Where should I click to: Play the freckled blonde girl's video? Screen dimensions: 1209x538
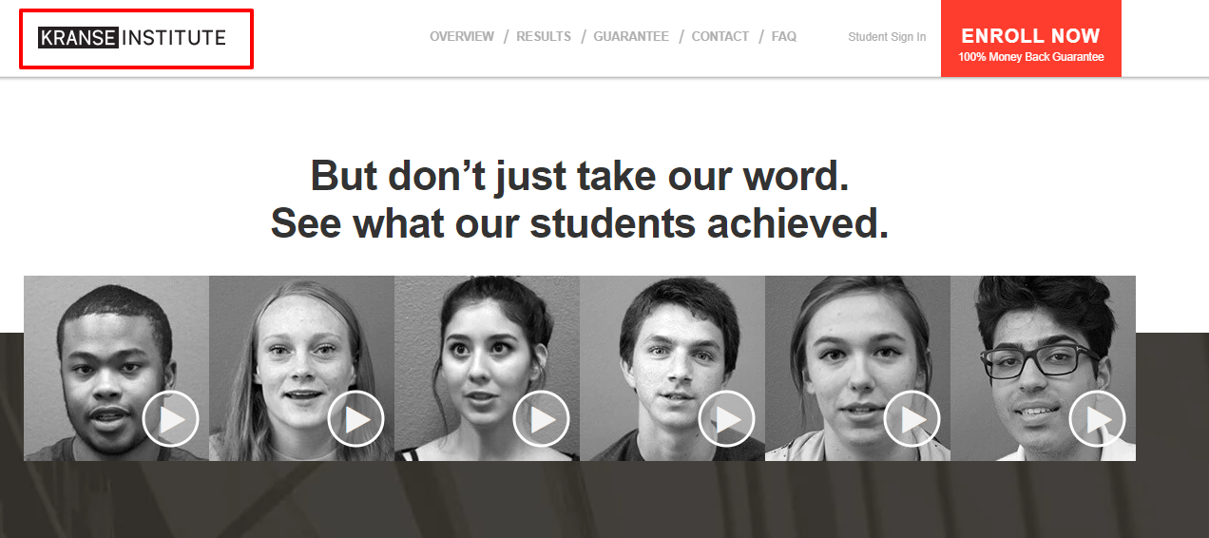tap(355, 419)
